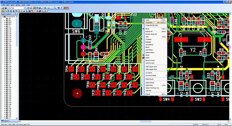Switch to the Project tab at bottom
Viewport: 232px width, 126px height.
coord(5,121)
